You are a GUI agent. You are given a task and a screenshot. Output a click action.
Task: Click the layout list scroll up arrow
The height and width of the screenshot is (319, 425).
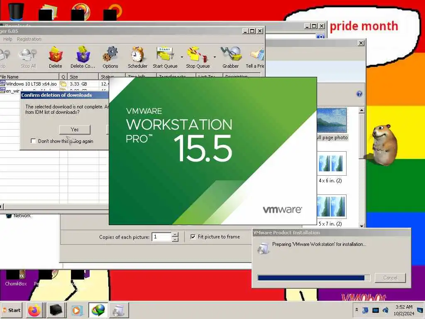[361, 110]
